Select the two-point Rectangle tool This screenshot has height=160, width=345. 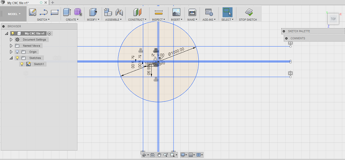pyautogui.click(x=55, y=12)
